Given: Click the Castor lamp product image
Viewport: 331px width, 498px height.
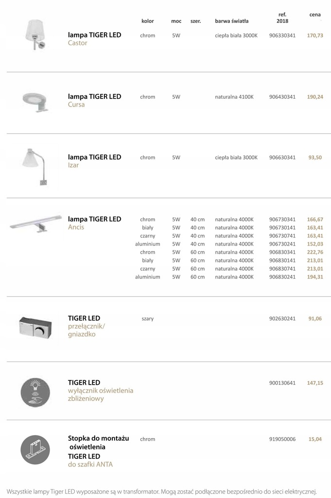Looking at the screenshot, I should click(x=35, y=35).
